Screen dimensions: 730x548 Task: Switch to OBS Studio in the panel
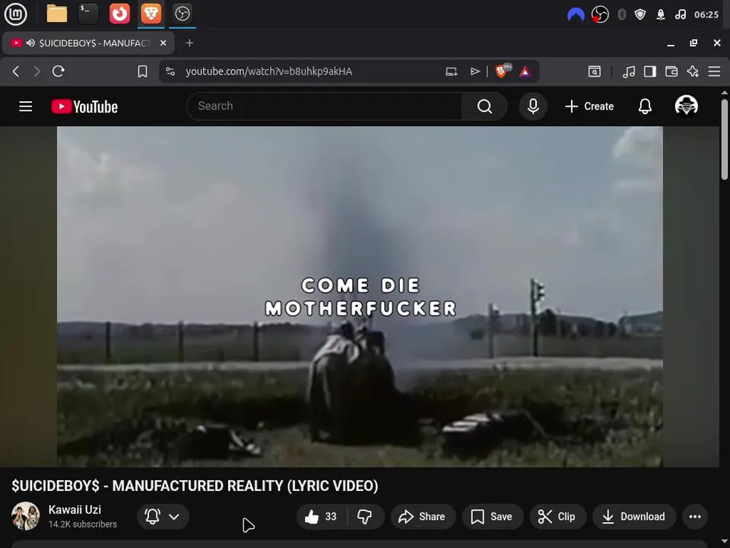click(x=182, y=14)
